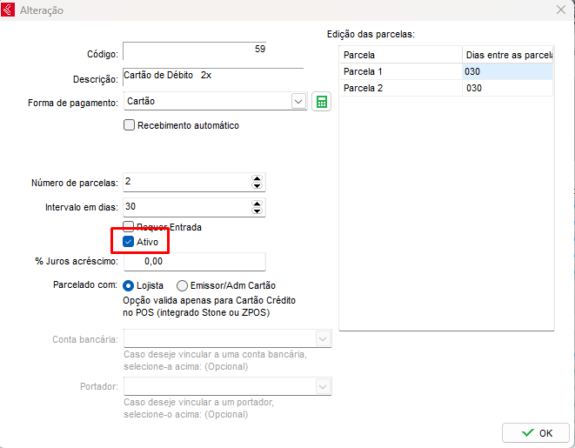Expand the Conta bancária dropdown

coord(323,338)
